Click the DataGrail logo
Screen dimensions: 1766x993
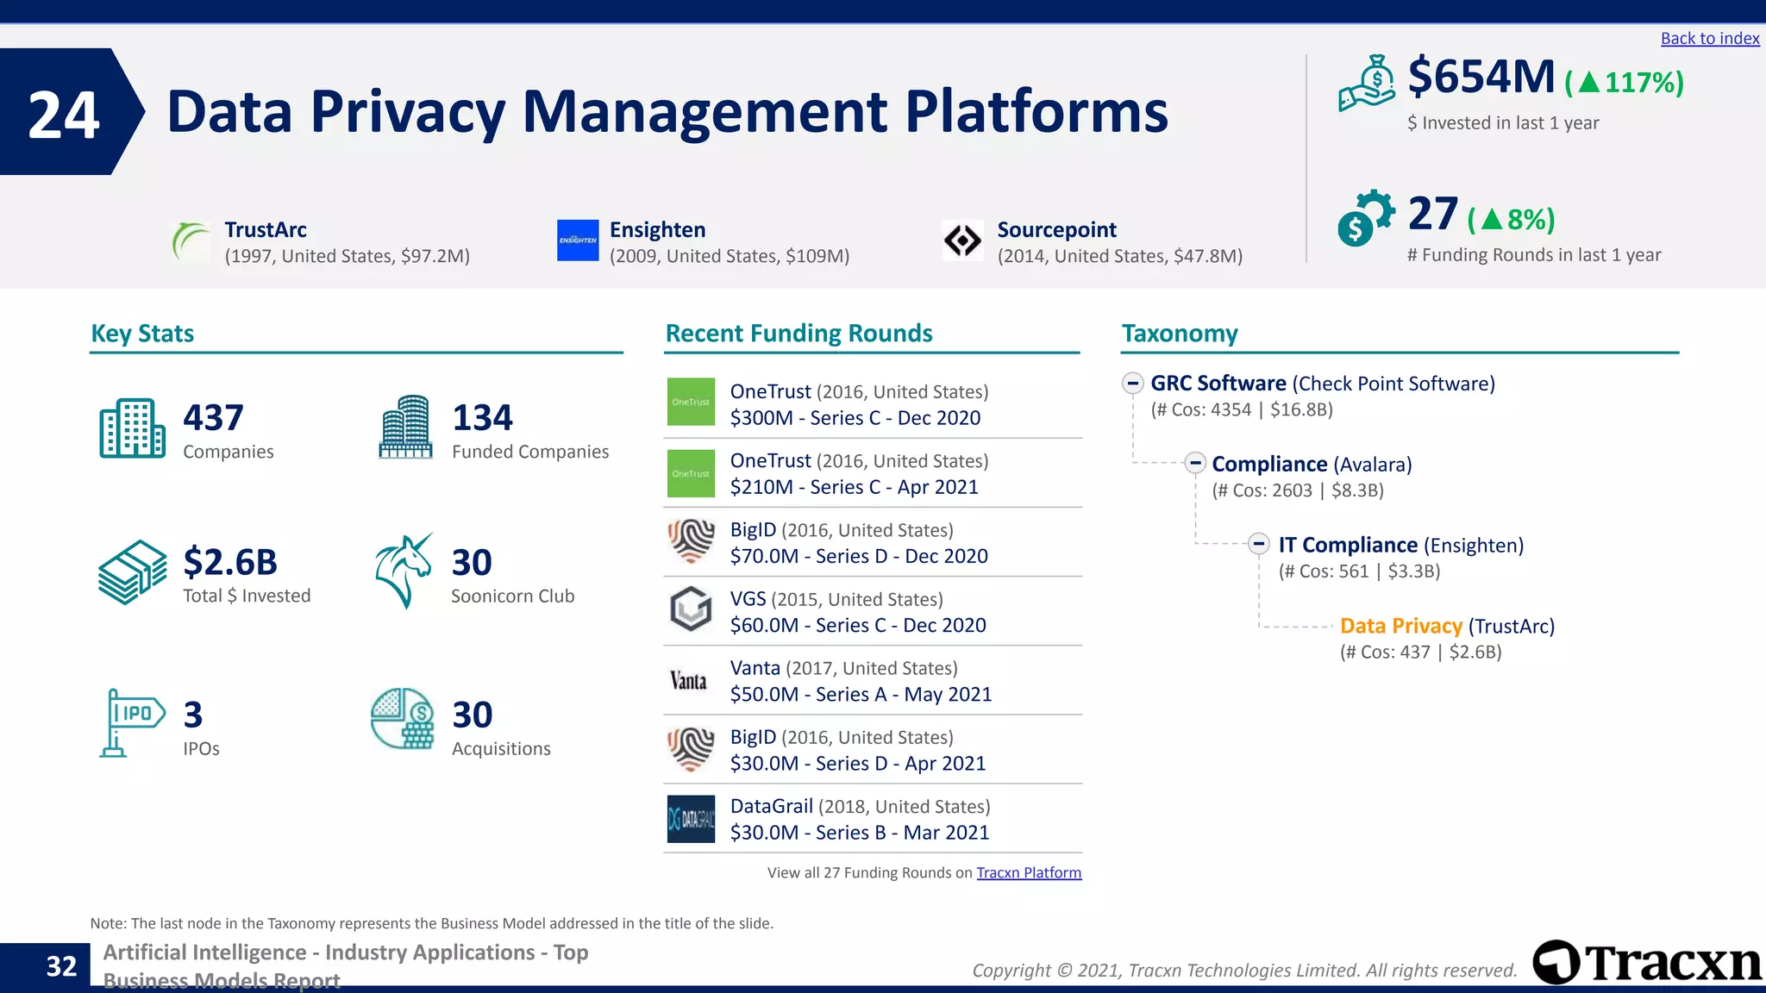[691, 819]
